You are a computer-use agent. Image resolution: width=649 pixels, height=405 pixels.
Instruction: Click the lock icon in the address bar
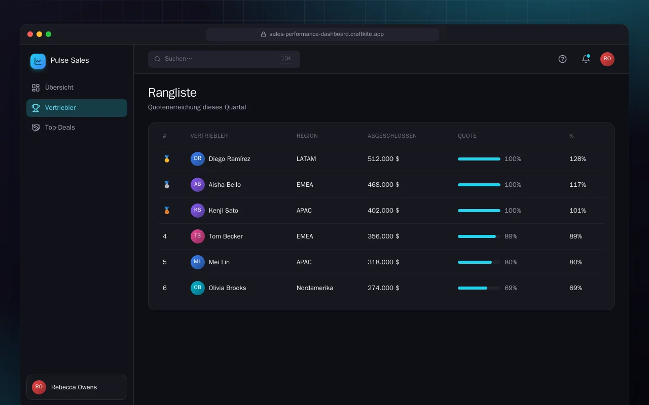[264, 34]
